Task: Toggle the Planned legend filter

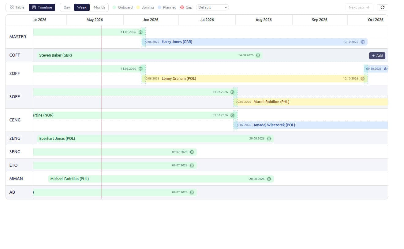Action: point(167,7)
